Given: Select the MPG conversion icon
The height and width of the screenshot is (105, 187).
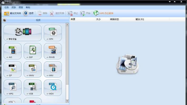Looking at the screenshot, I should [13, 88].
